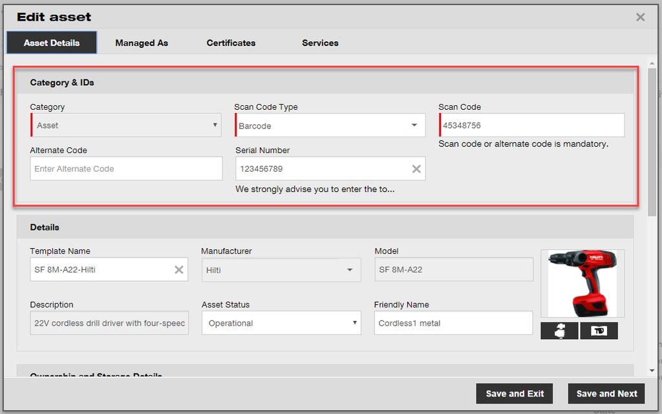The width and height of the screenshot is (662, 414).
Task: Click the scrollbar up arrow
Action: 652,63
